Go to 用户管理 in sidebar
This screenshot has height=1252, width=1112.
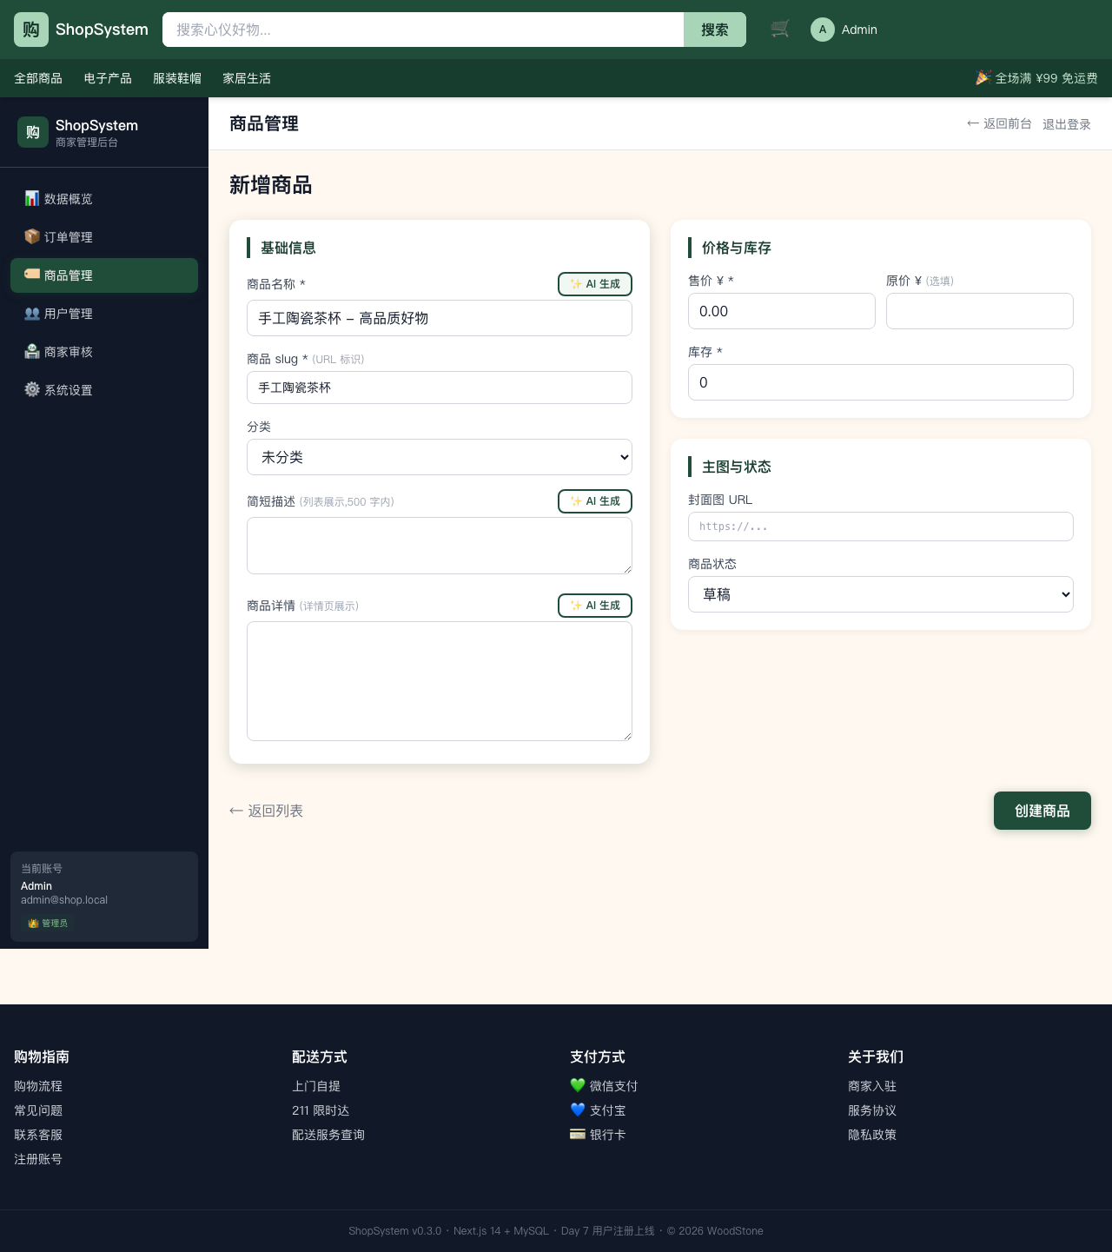pyautogui.click(x=104, y=314)
